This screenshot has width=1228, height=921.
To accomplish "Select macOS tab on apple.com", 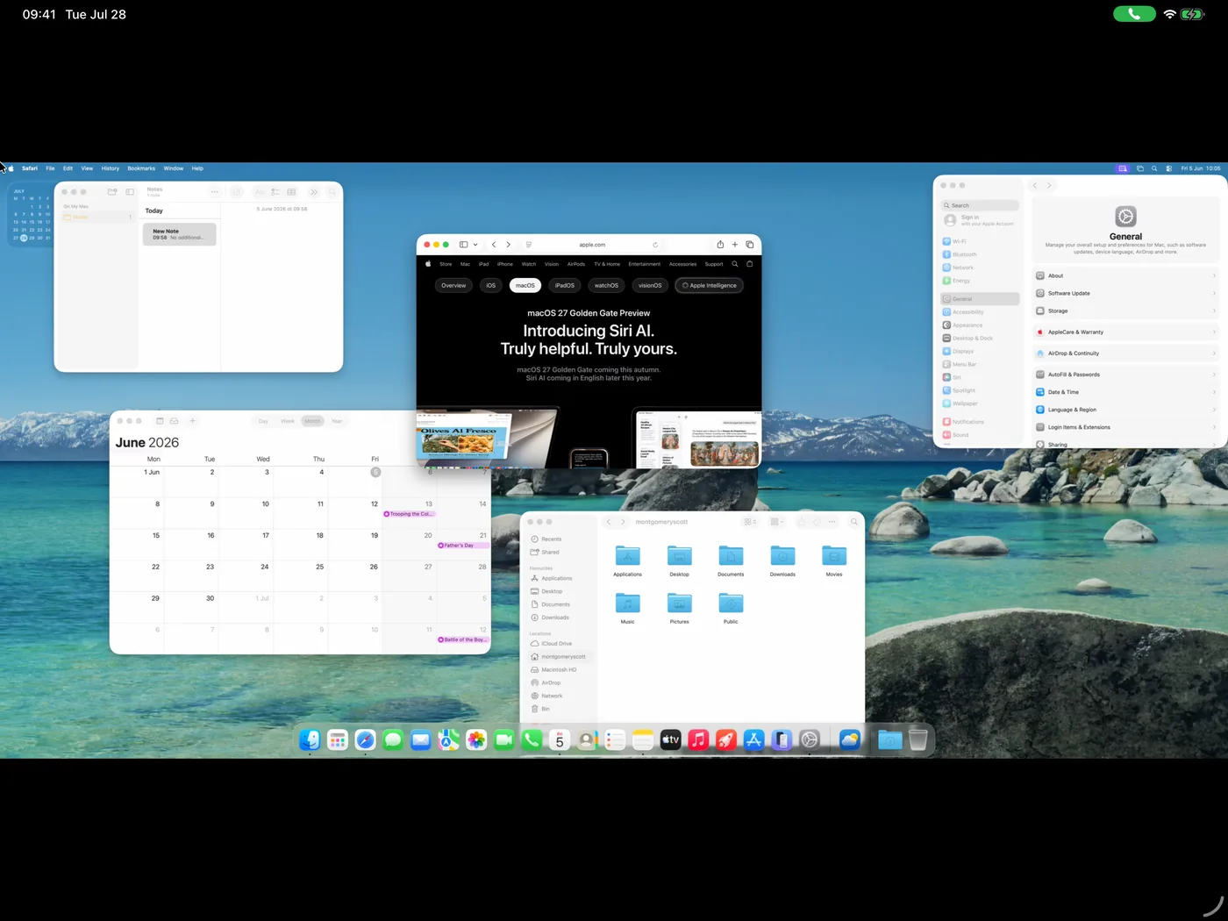I will coord(525,285).
